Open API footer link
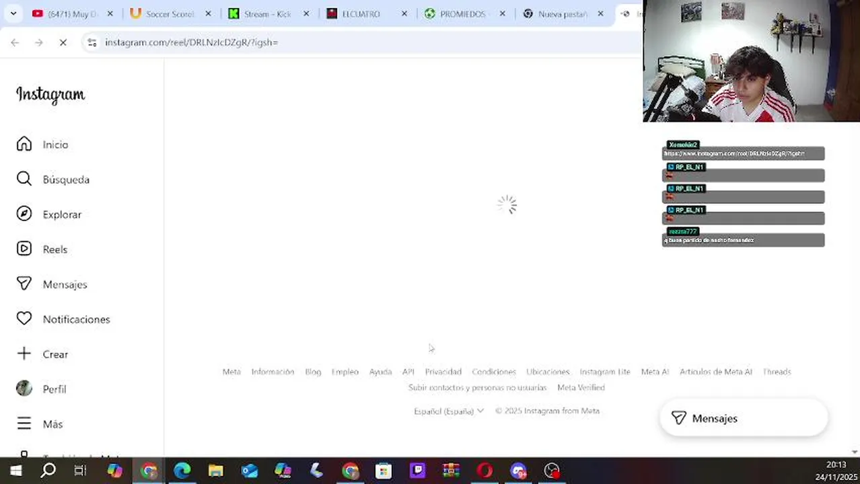Viewport: 860px width, 484px height. pos(408,372)
